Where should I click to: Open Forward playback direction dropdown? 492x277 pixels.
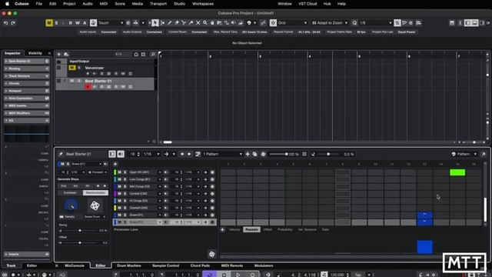(x=98, y=172)
